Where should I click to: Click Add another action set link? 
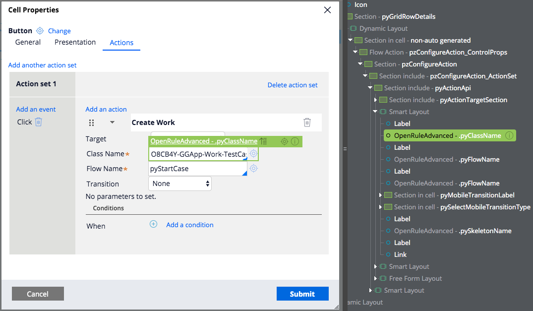click(42, 65)
